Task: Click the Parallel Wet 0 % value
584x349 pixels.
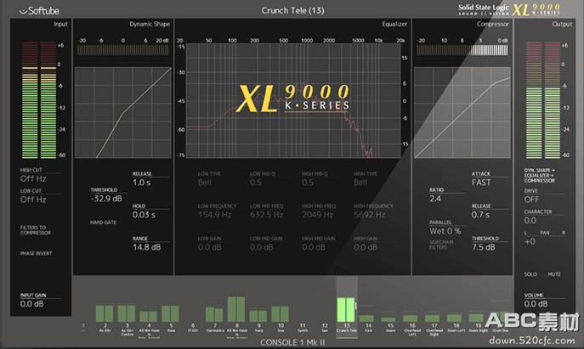Action: coord(445,231)
